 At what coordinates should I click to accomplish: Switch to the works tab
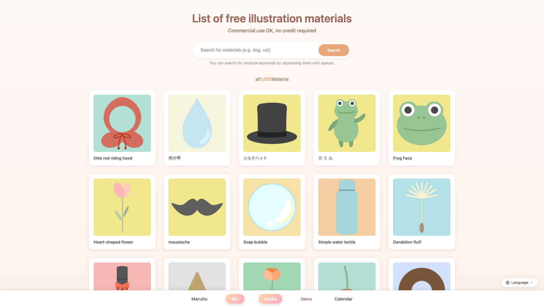coord(270,299)
